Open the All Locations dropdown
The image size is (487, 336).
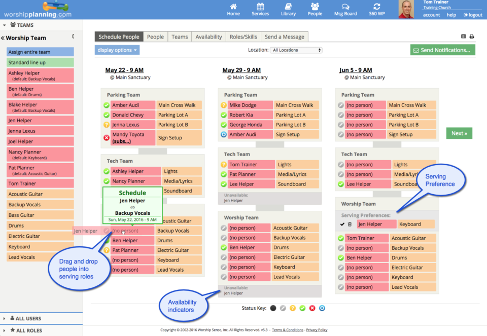coord(296,50)
